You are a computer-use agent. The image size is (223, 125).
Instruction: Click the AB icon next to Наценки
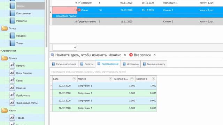click(12, 88)
